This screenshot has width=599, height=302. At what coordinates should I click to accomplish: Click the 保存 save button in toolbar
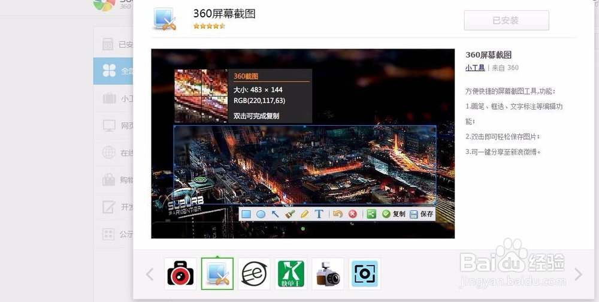[421, 214]
